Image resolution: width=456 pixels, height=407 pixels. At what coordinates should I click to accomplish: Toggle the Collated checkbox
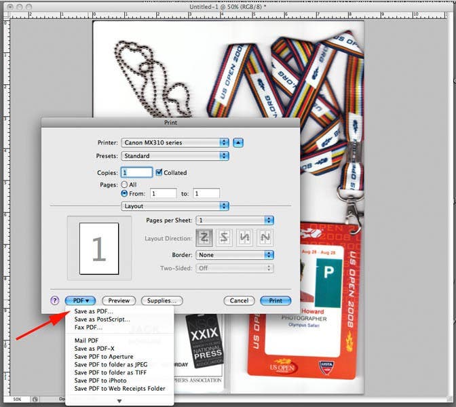(159, 173)
